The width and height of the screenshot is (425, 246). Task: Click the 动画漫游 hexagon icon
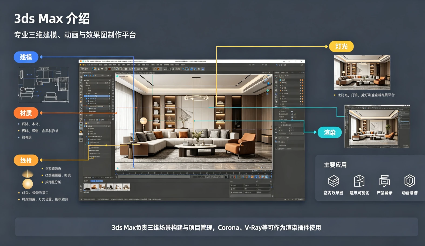[x=410, y=181]
